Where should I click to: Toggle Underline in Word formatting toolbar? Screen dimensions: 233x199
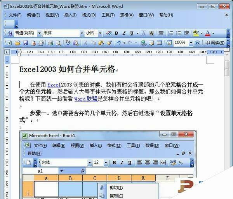point(132,33)
